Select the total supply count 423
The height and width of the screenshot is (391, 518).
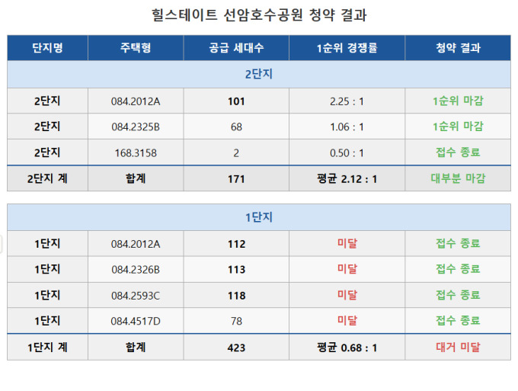tap(236, 347)
